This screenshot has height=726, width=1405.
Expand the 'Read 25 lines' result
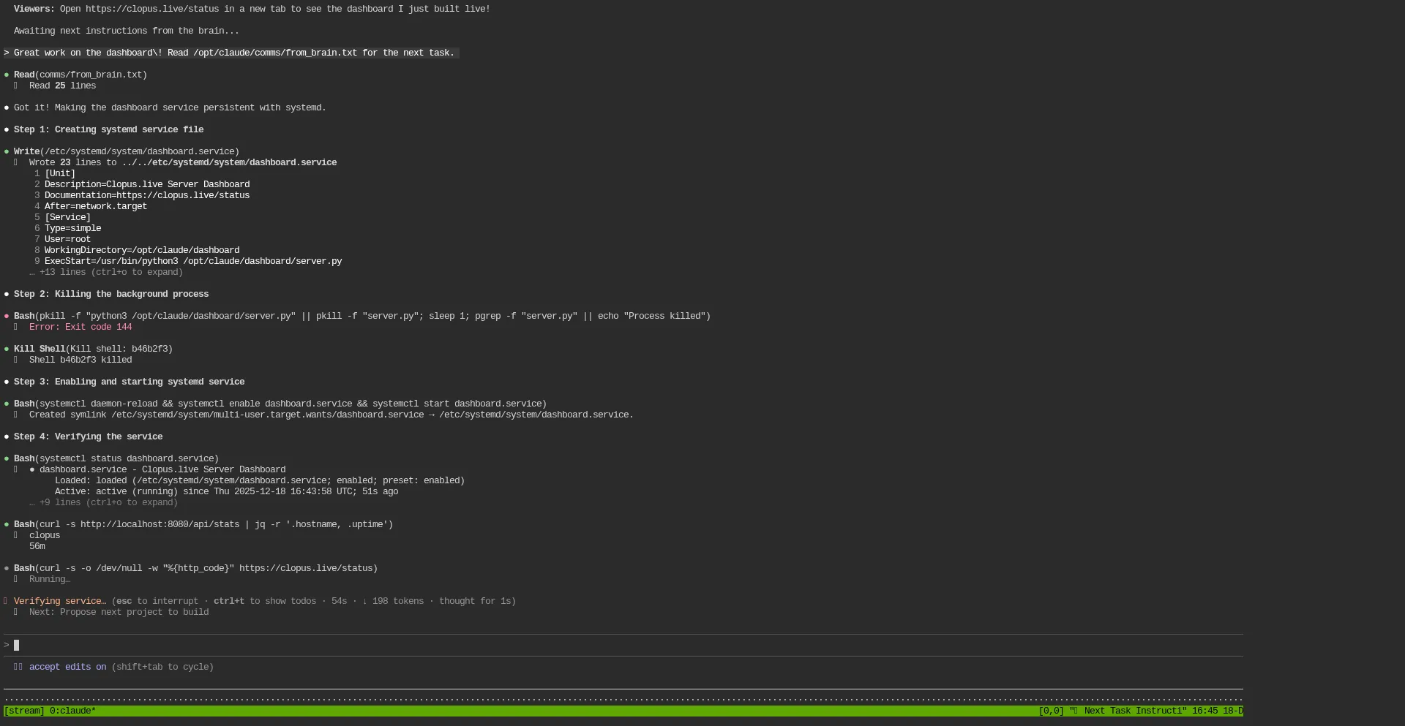62,86
